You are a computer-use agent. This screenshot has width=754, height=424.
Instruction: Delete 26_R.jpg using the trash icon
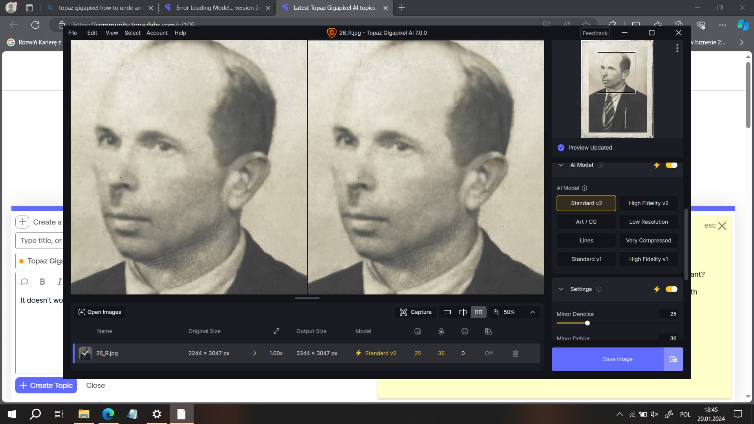click(x=516, y=353)
